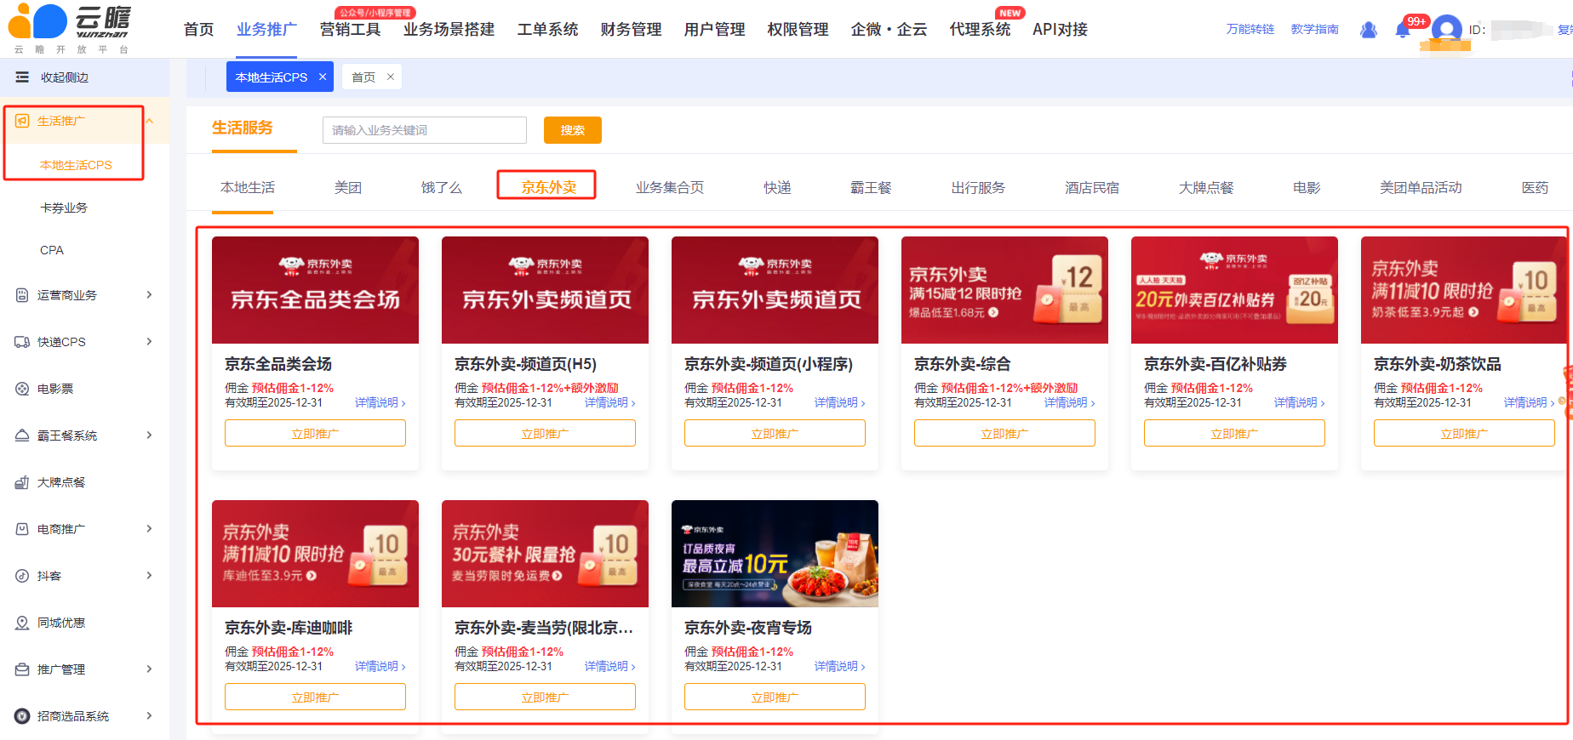This screenshot has width=1573, height=740.
Task: Select CPA in the sidebar
Action: pos(52,250)
